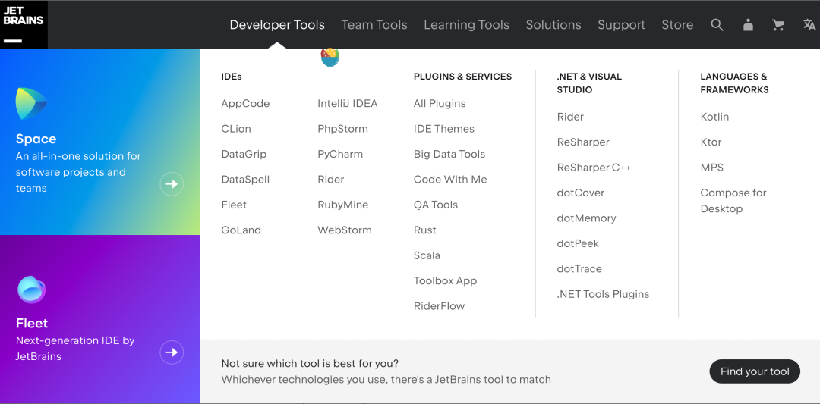Open the IntelliJ IDEA link

click(347, 104)
